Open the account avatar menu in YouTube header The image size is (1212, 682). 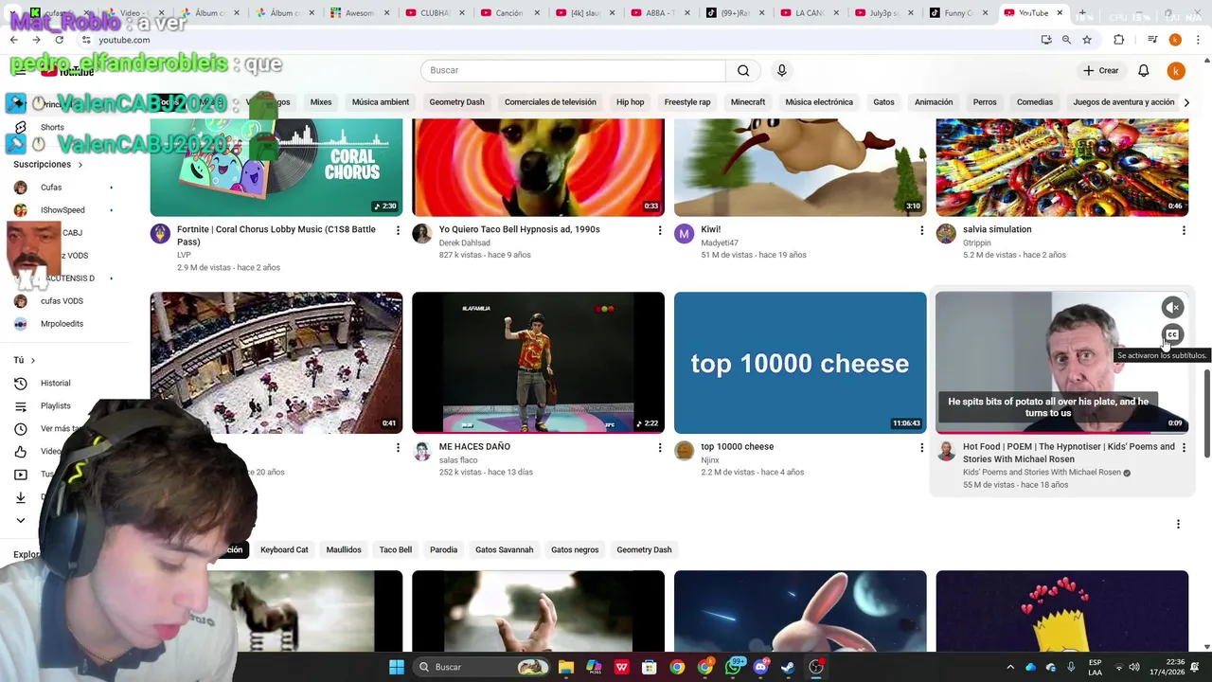1175,70
